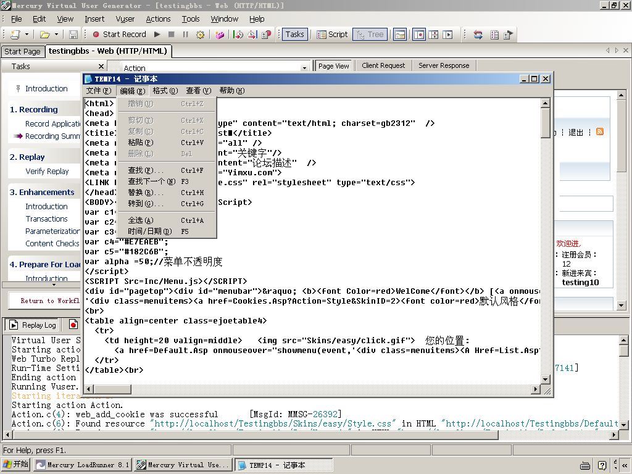This screenshot has height=474, width=632.
Task: Click the window layout icon right of Tree
Action: point(400,35)
